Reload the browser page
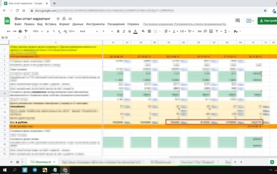The width and height of the screenshot is (277, 174). point(17,11)
